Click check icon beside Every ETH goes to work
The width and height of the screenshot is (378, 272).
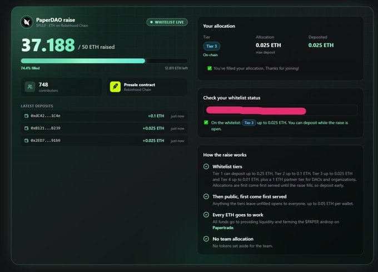tap(206, 215)
